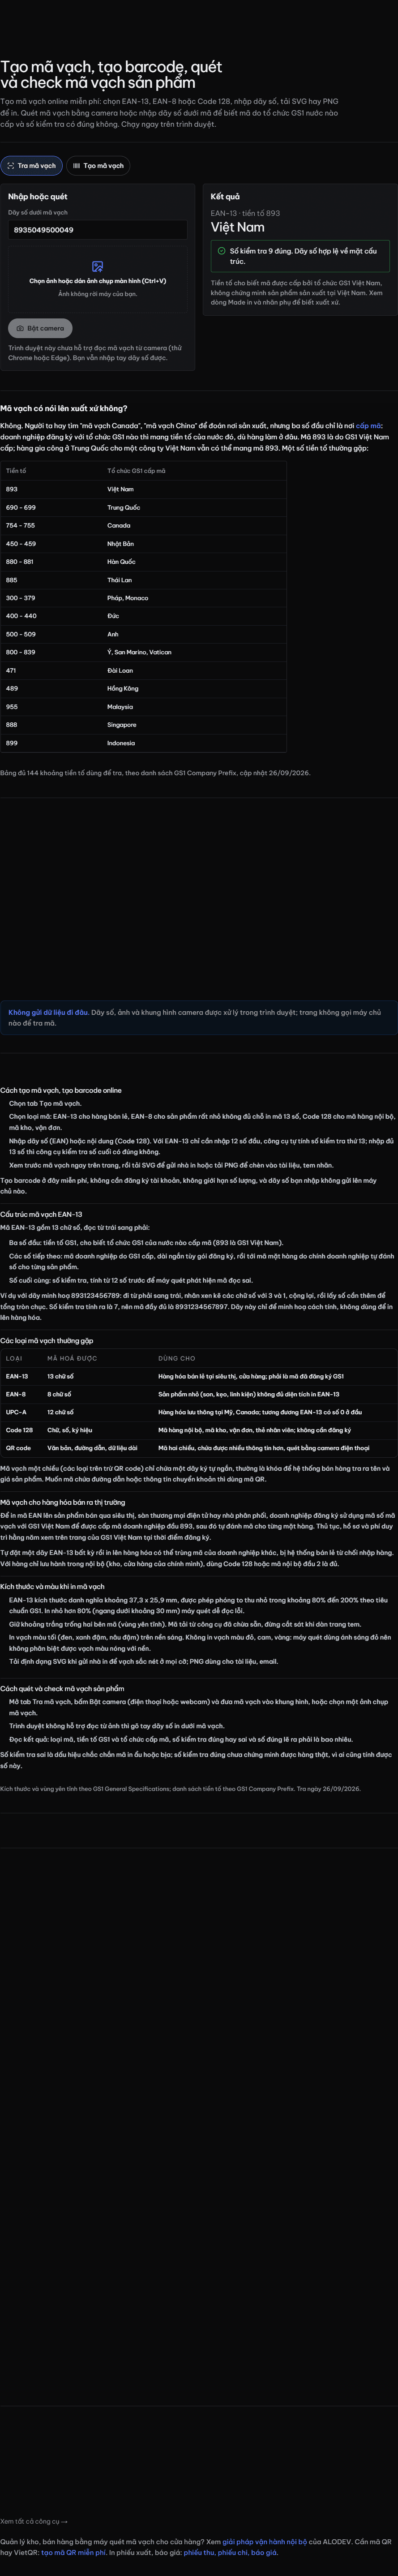The image size is (398, 2576).
Task: Open the 'tạo mã QR miễn phí' link
Action: (x=73, y=2552)
